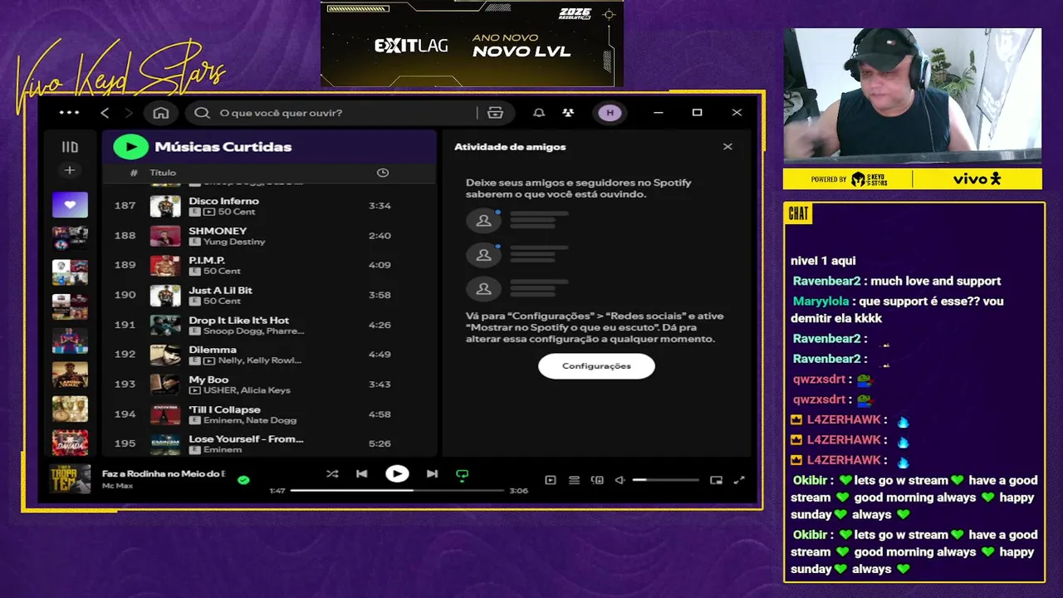Click the Dilemma album cover
Image resolution: width=1063 pixels, height=598 pixels.
(x=165, y=355)
